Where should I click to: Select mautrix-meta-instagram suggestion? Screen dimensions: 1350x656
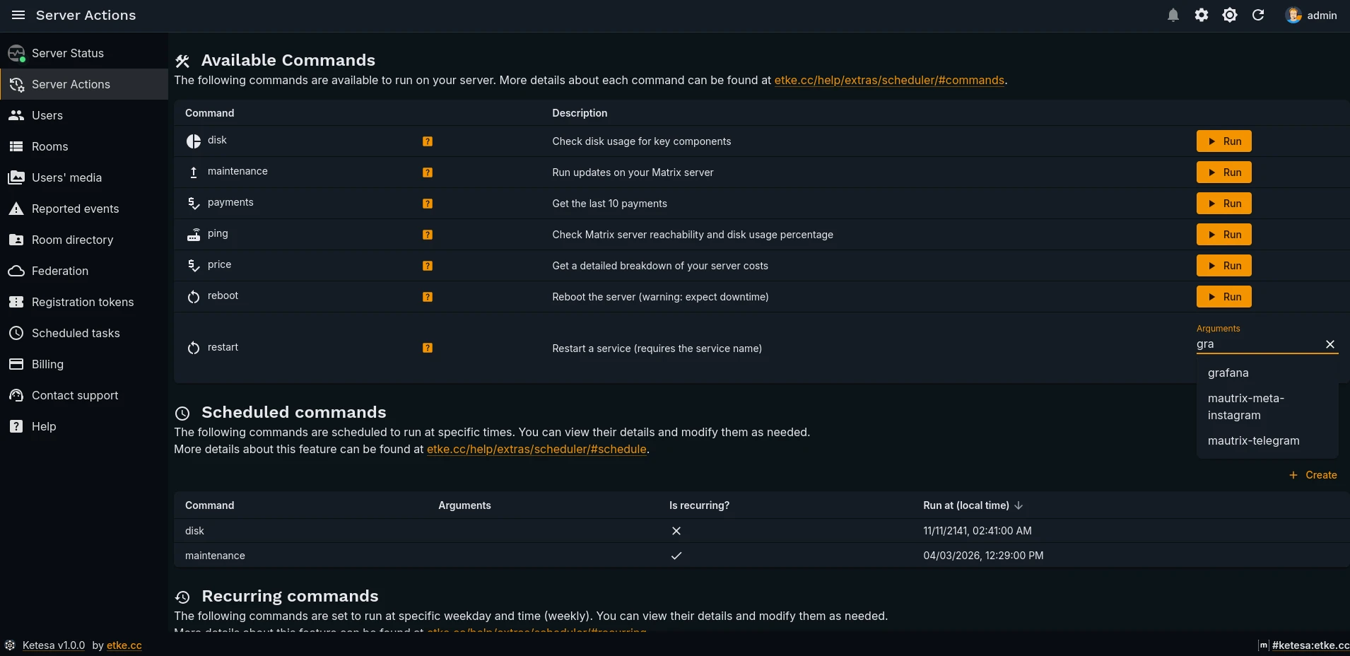click(x=1267, y=406)
